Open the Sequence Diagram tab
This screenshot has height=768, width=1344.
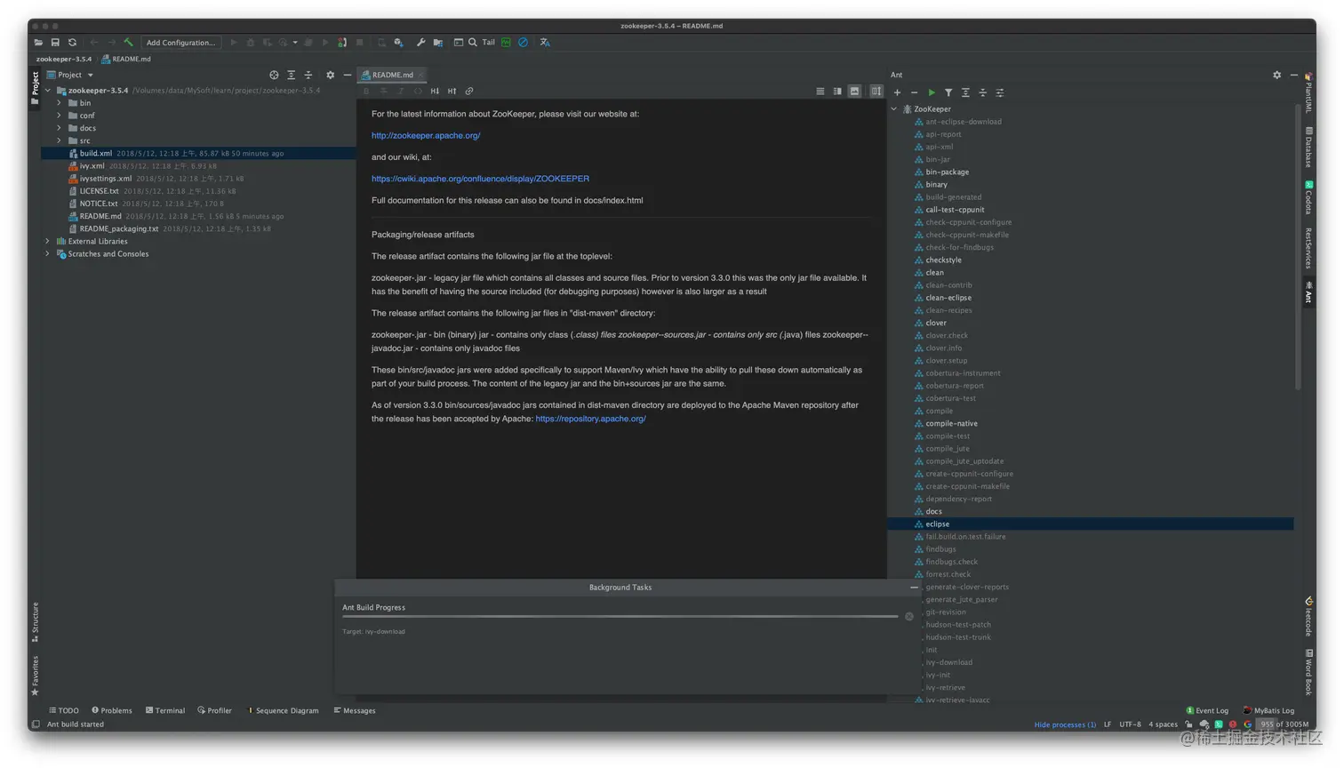click(x=283, y=711)
